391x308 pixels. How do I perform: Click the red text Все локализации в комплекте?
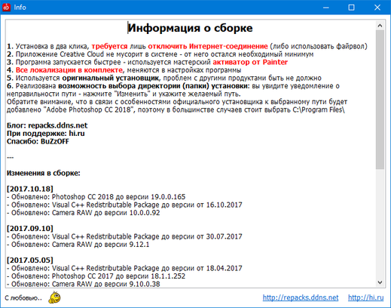tap(69, 70)
